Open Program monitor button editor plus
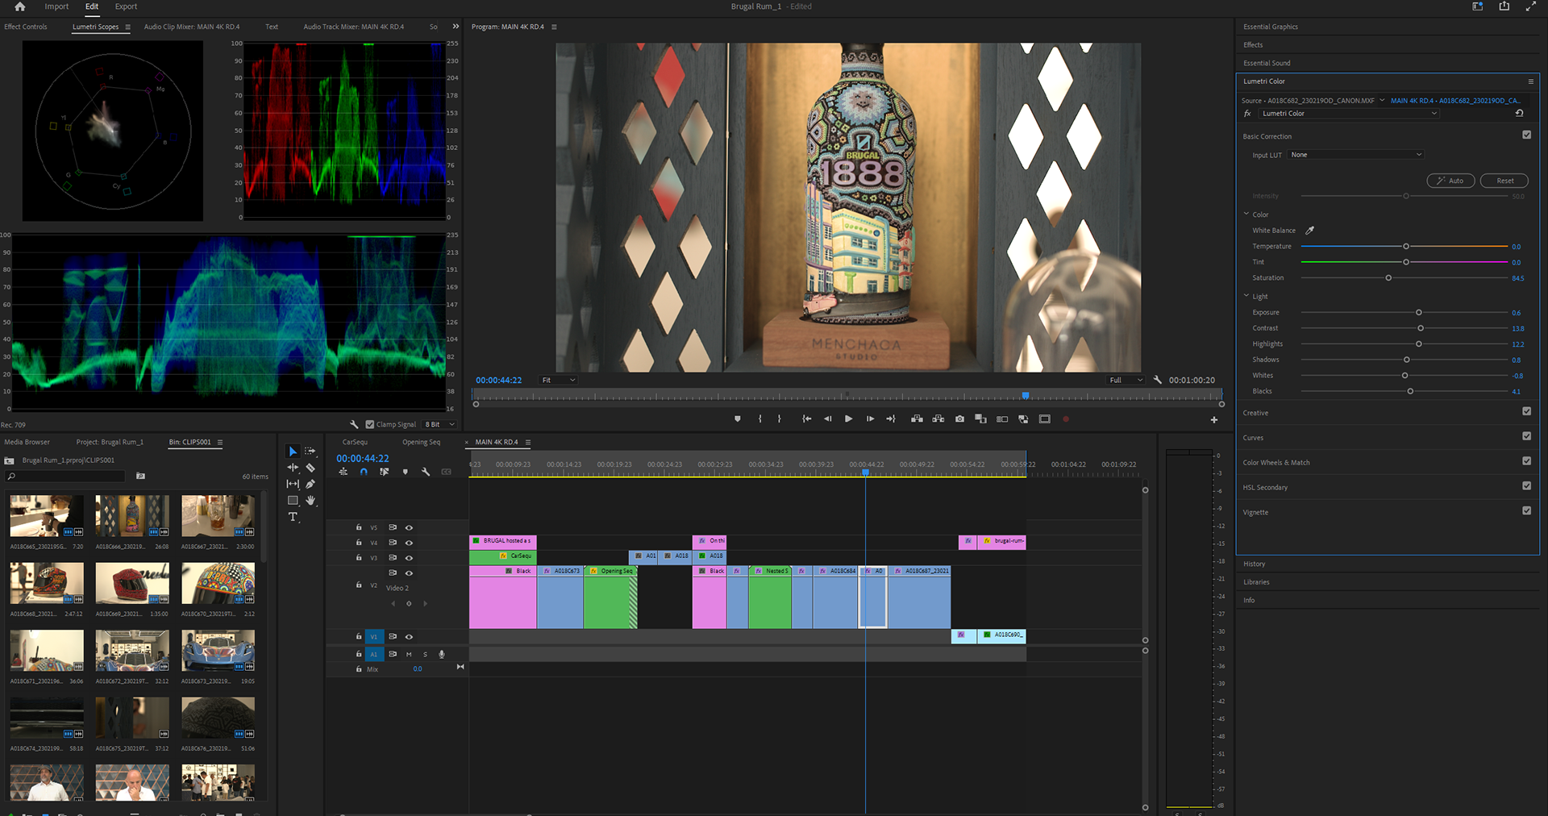The height and width of the screenshot is (816, 1548). 1214,419
